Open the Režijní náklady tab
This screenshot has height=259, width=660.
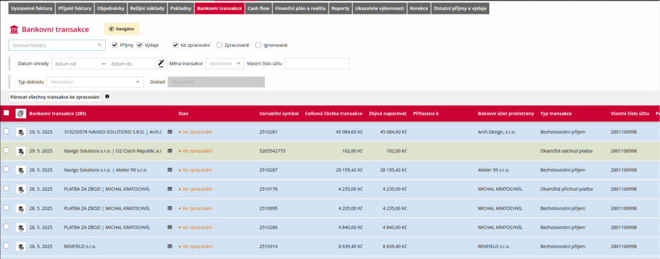146,8
